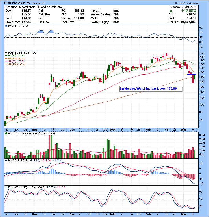The width and height of the screenshot is (209, 217).
Task: Click the RSI(14) value 40.06
Action: point(25,26)
